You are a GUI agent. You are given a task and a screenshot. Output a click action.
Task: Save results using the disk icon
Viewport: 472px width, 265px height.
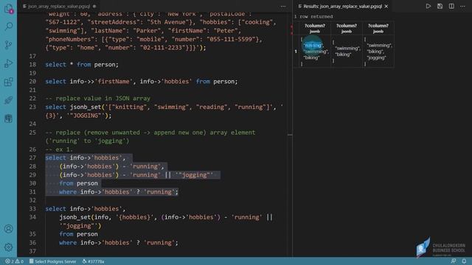coord(440,6)
